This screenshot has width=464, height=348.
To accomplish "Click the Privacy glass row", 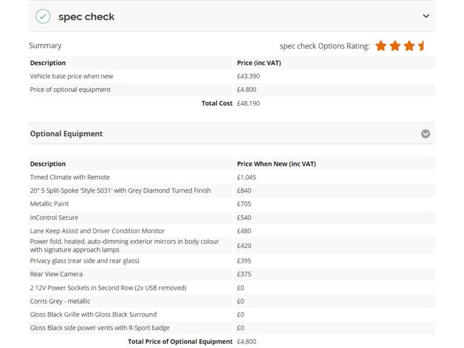I will (x=231, y=260).
